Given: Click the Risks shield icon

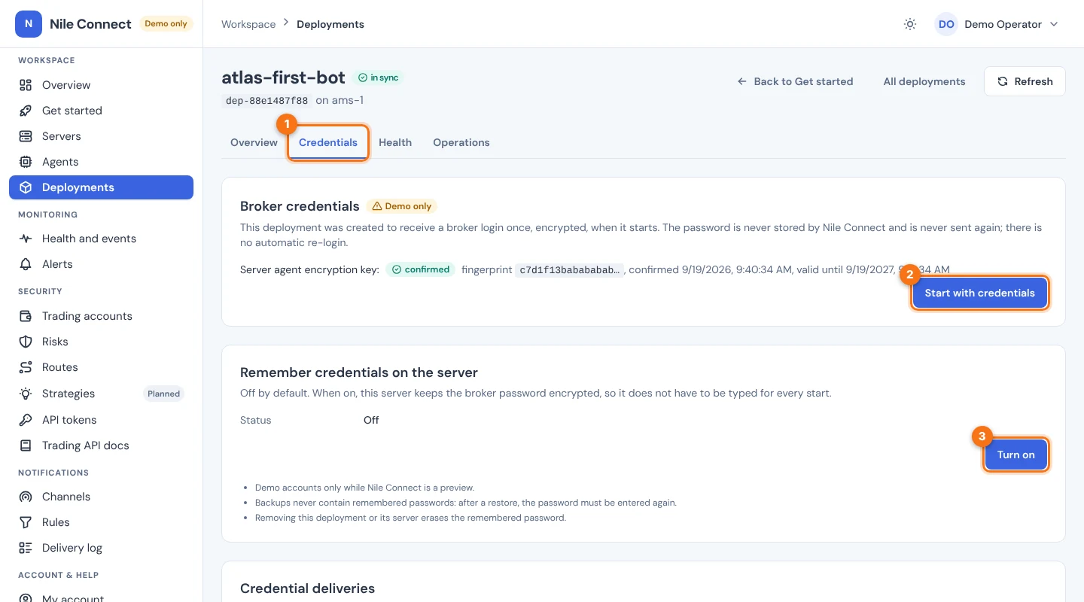Looking at the screenshot, I should point(26,342).
